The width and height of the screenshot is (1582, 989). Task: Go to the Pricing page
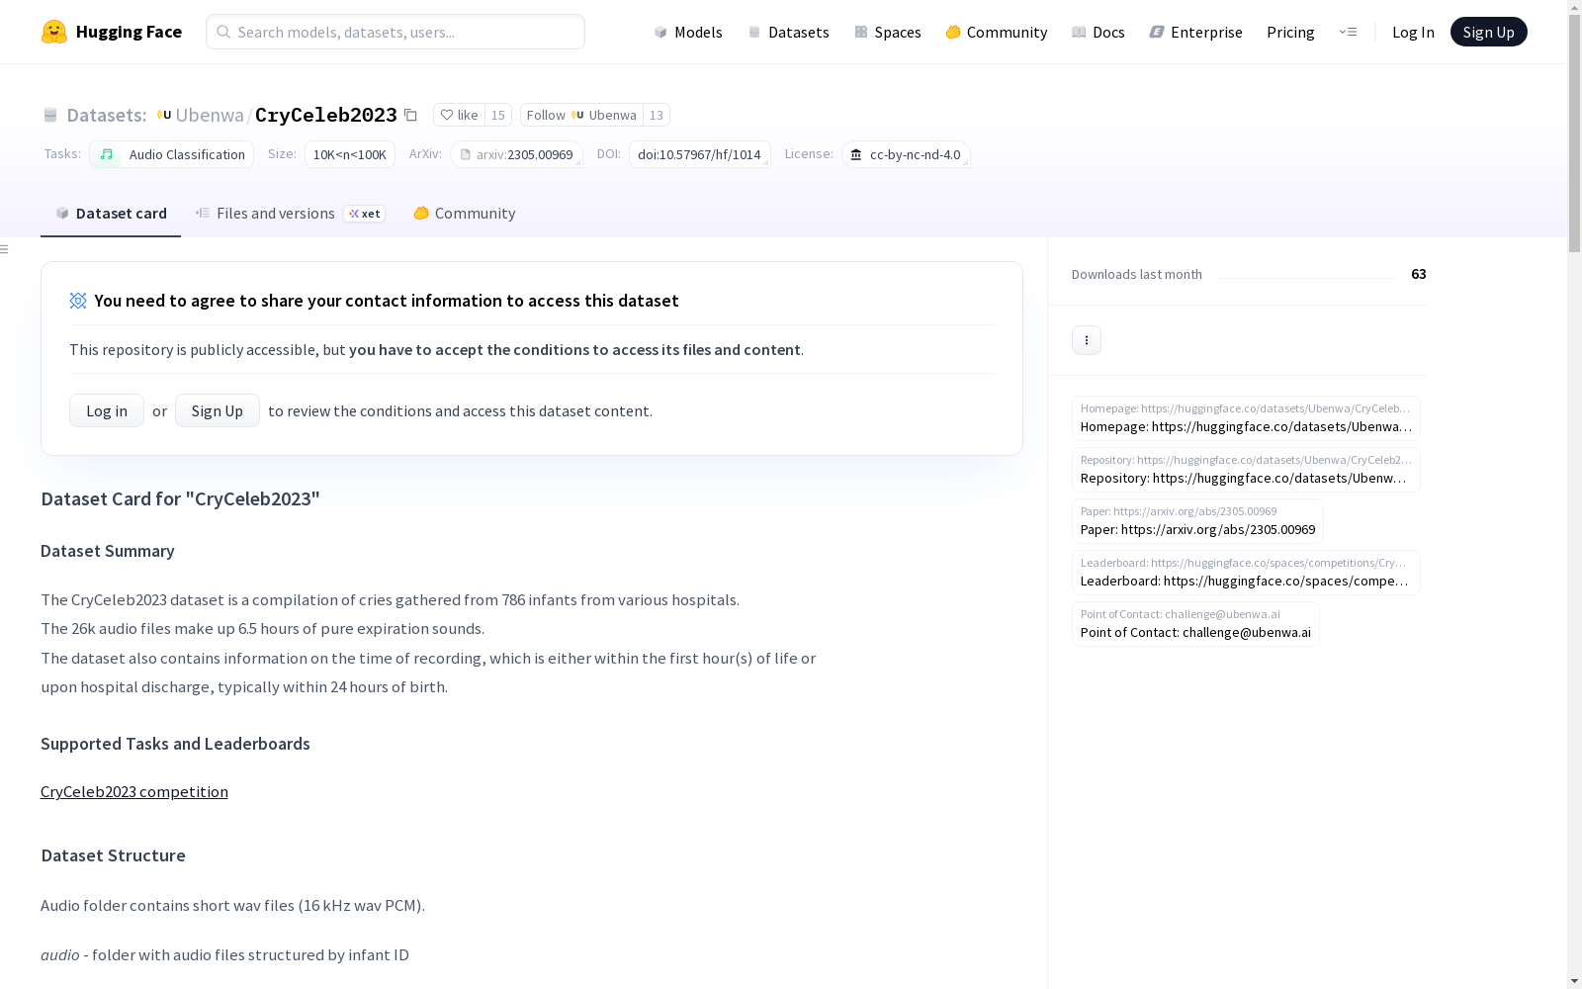tap(1290, 32)
